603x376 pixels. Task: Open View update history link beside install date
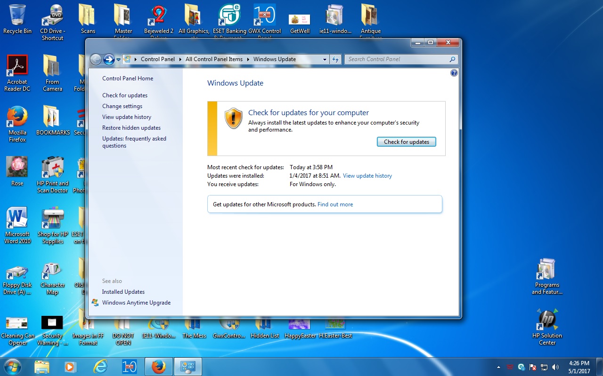coord(367,176)
